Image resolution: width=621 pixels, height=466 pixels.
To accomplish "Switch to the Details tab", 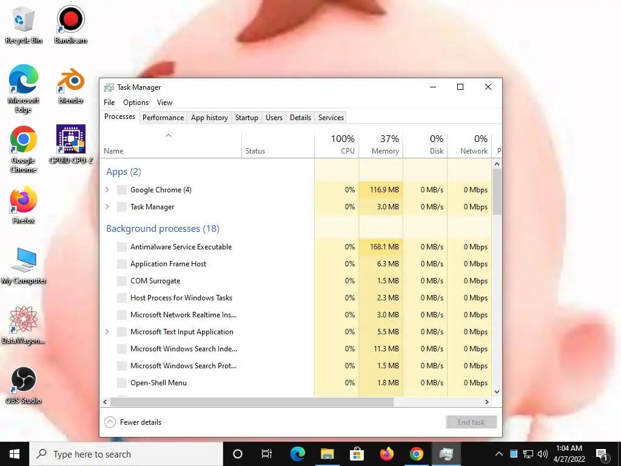I will pyautogui.click(x=300, y=118).
